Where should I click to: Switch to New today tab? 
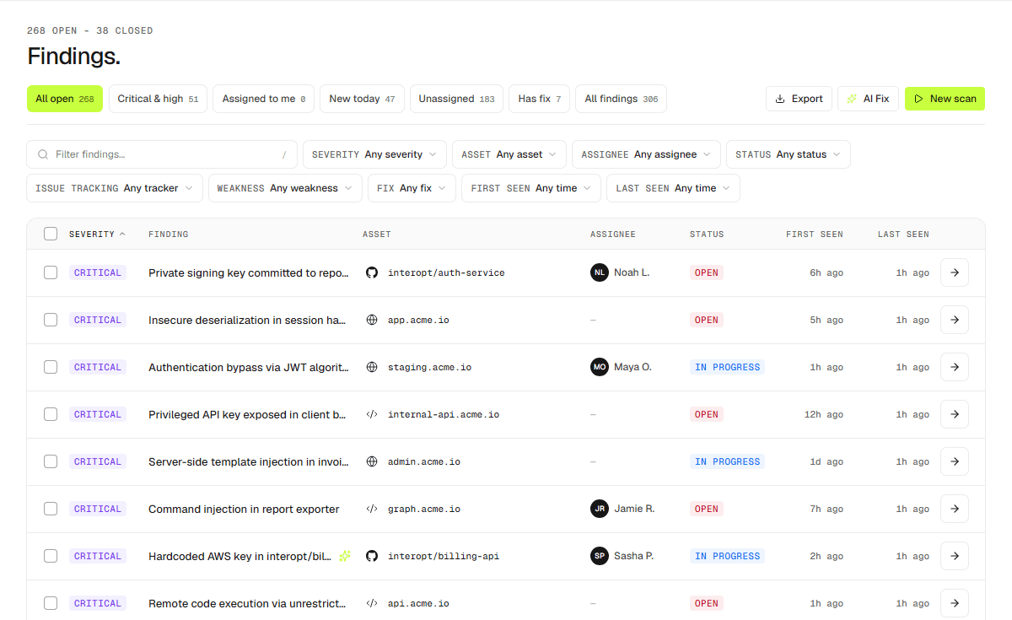click(x=363, y=99)
